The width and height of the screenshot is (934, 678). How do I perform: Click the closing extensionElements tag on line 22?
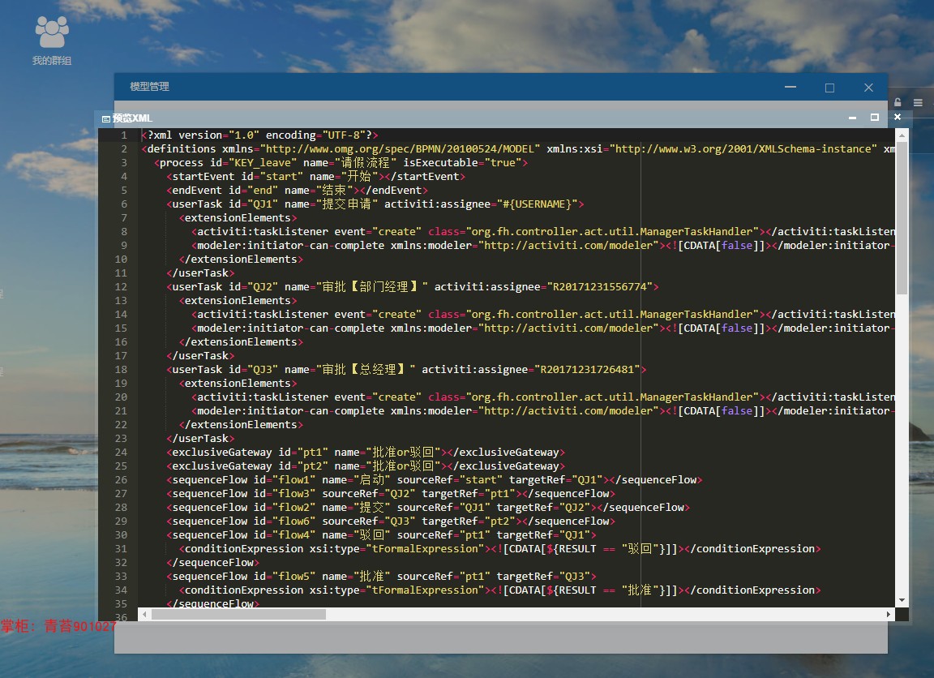click(x=241, y=425)
